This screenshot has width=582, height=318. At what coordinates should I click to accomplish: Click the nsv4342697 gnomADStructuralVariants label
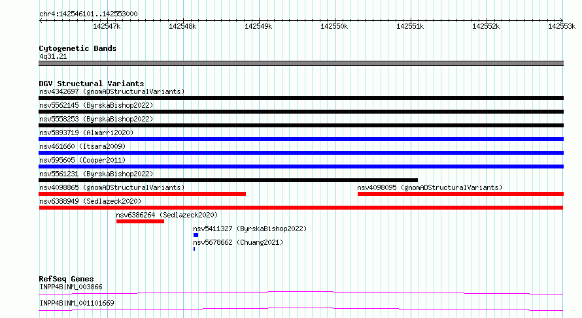coord(112,91)
